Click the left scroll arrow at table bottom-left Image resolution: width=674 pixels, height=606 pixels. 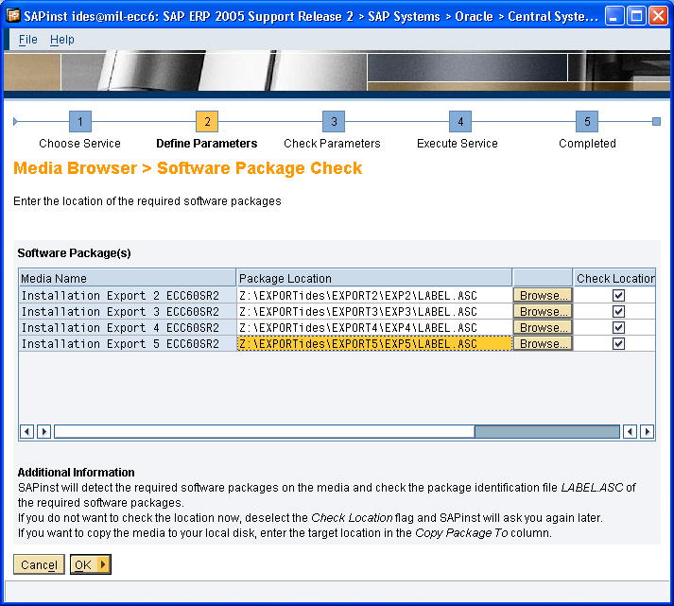[x=26, y=432]
